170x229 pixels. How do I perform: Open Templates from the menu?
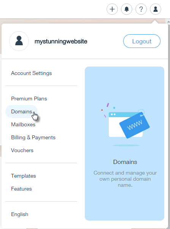[23, 176]
